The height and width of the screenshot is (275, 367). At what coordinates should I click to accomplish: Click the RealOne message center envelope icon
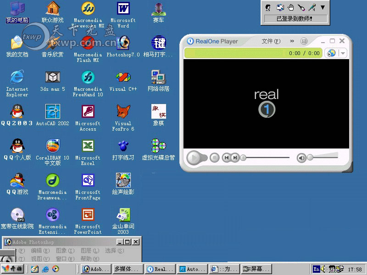click(x=304, y=41)
